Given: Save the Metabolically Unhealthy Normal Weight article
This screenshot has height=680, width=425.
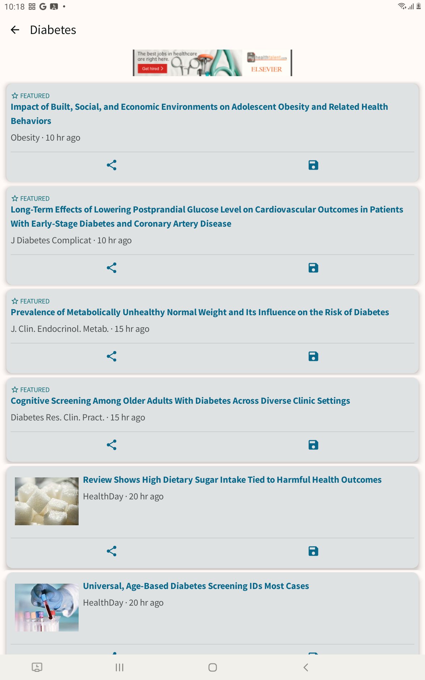Looking at the screenshot, I should point(313,356).
